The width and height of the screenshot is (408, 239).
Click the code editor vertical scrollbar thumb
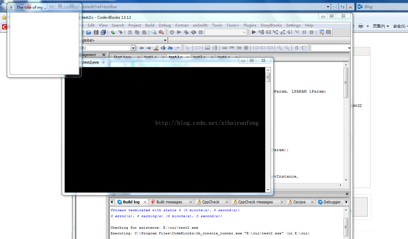click(346, 83)
